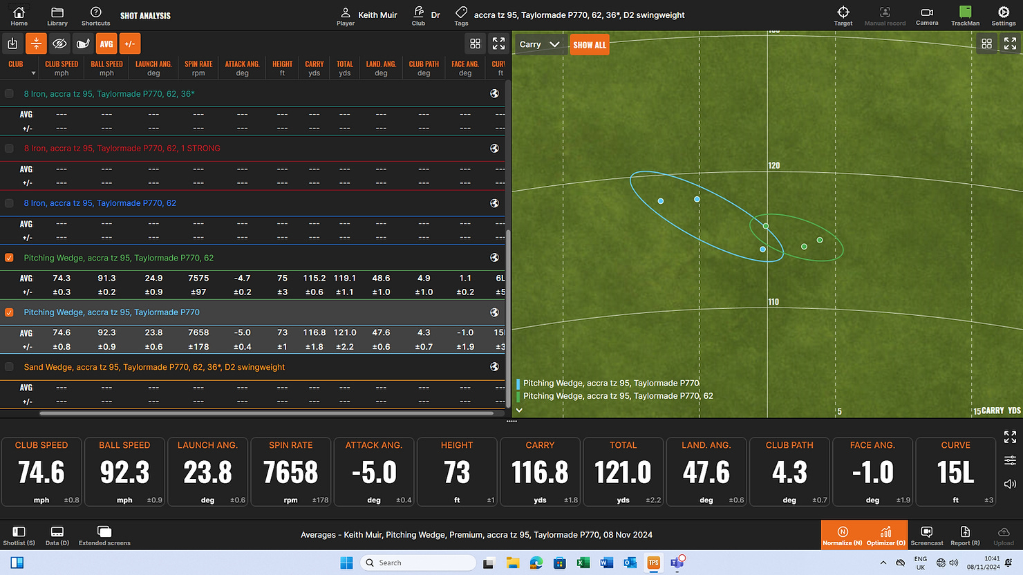Screen dimensions: 1023x575
Task: Check the 8 Iron 62, 36* group
Action: (x=9, y=93)
